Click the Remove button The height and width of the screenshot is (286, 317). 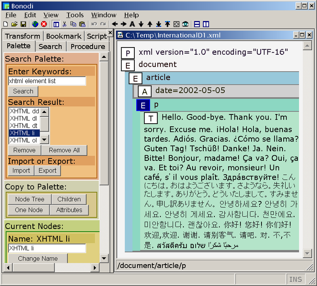(x=25, y=150)
